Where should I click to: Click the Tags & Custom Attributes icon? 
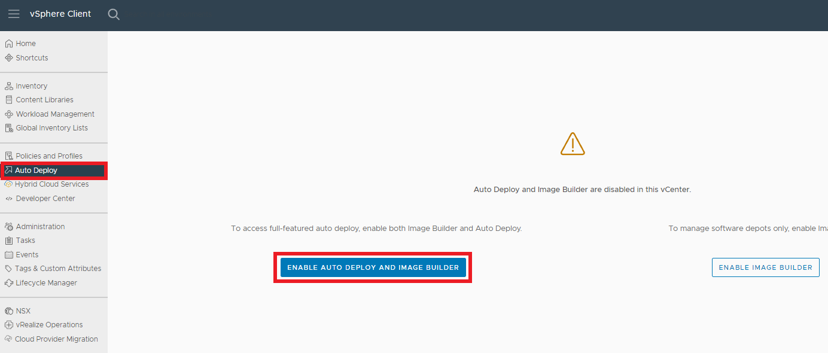[8, 268]
